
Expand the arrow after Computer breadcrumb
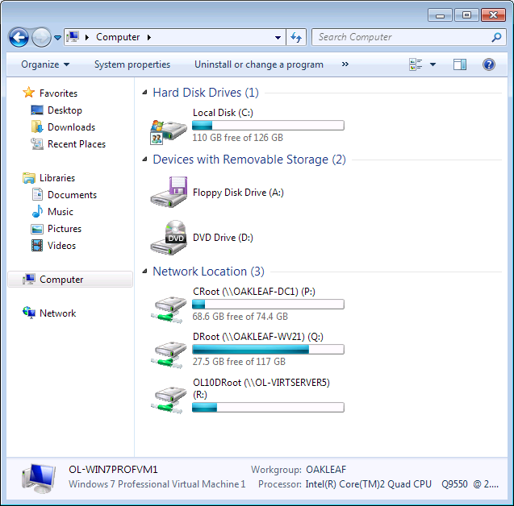click(149, 37)
